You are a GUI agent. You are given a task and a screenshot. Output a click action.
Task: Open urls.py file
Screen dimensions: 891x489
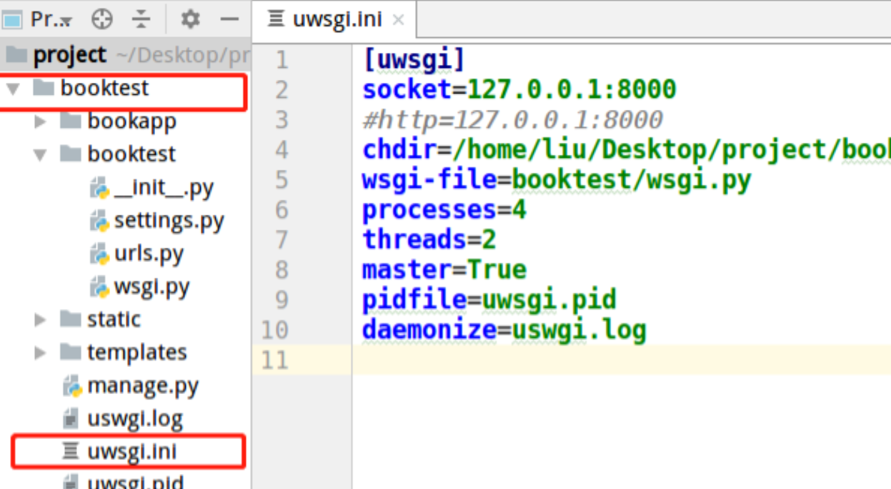click(x=149, y=253)
